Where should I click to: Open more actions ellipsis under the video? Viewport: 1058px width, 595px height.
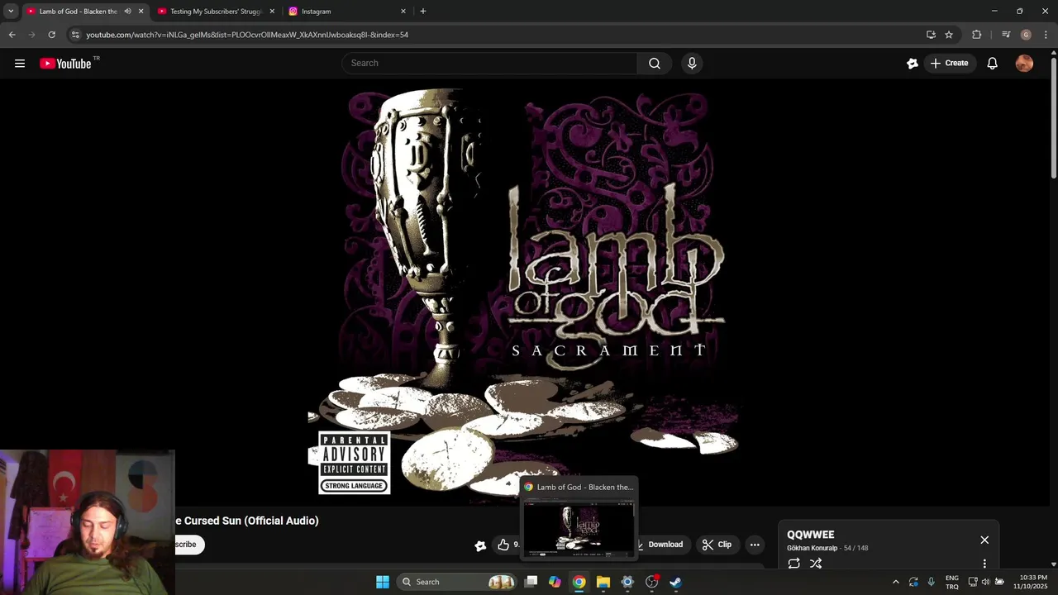coord(755,545)
